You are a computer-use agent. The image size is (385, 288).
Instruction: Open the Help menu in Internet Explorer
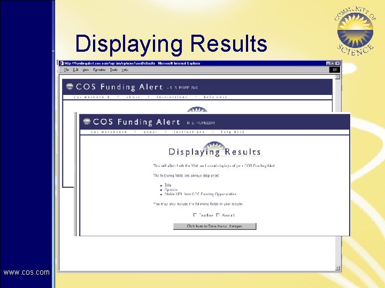point(125,70)
